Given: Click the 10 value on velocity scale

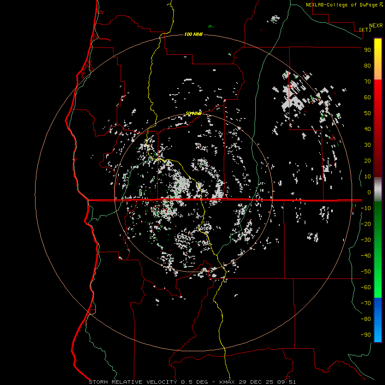Looking at the screenshot, I should pyautogui.click(x=367, y=177).
